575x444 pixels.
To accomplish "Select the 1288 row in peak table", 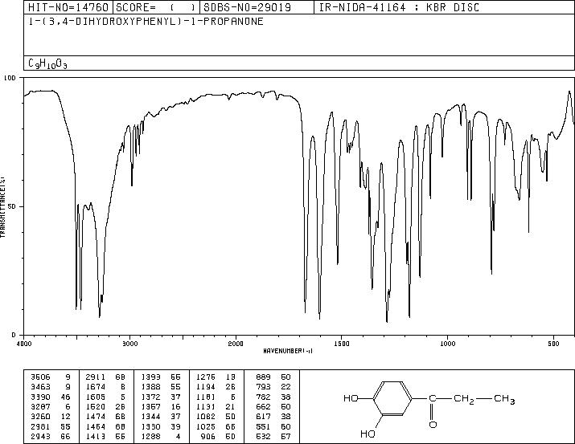I will (x=161, y=437).
